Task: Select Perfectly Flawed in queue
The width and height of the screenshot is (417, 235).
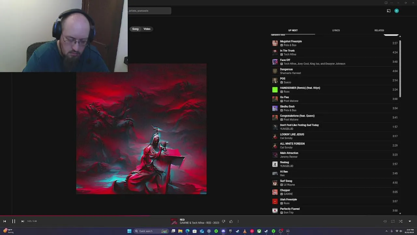Action: [335, 211]
